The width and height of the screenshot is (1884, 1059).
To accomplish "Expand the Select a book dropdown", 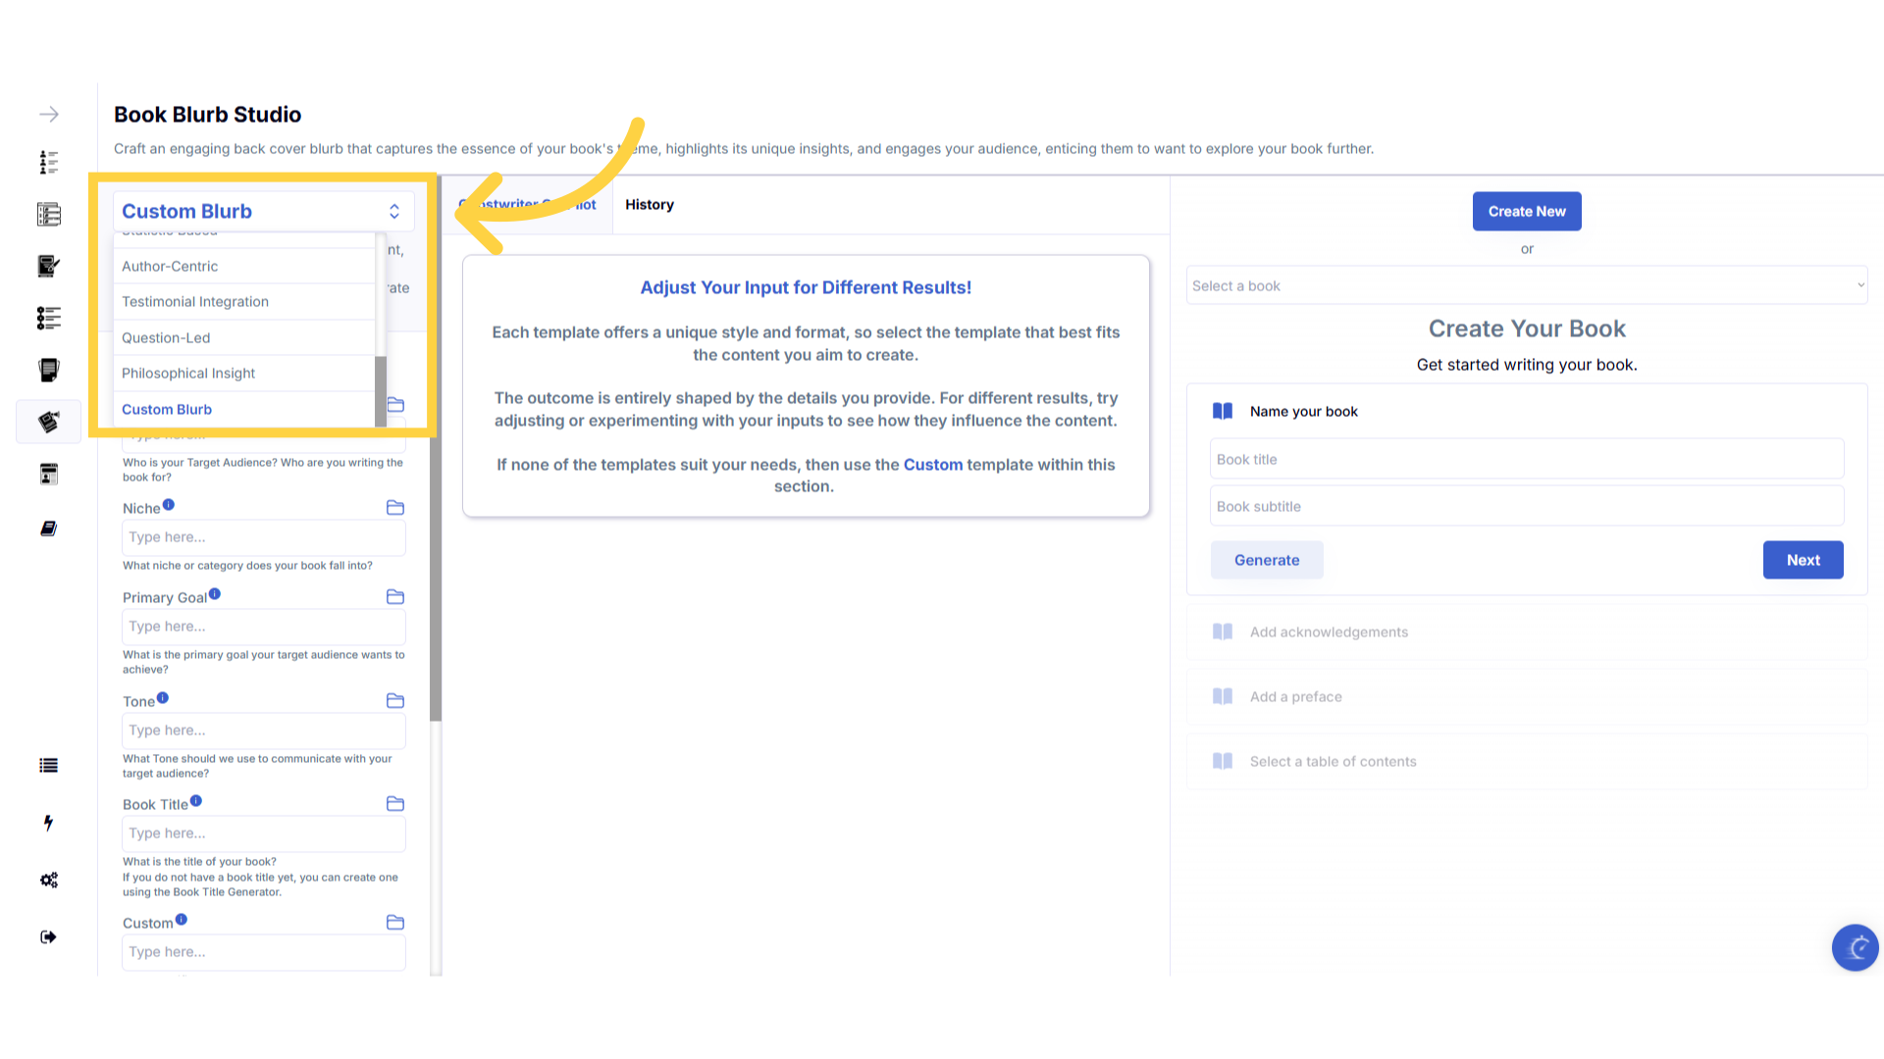I will pyautogui.click(x=1526, y=286).
